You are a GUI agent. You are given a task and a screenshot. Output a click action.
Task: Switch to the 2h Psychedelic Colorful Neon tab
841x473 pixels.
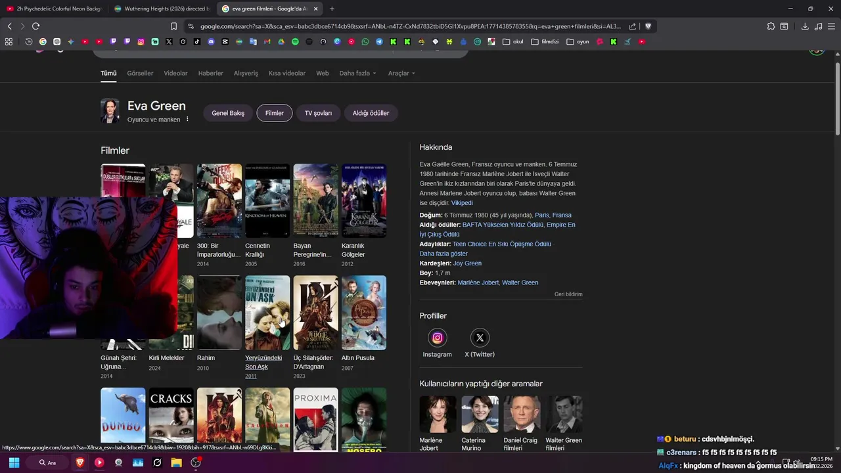[54, 9]
